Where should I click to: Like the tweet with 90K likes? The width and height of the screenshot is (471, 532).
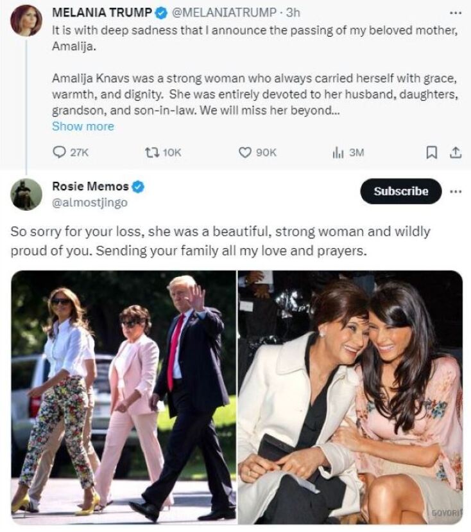click(244, 152)
